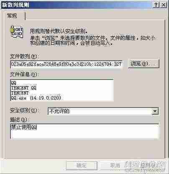Click the 不允许的 security level combo box

pos(103,111)
